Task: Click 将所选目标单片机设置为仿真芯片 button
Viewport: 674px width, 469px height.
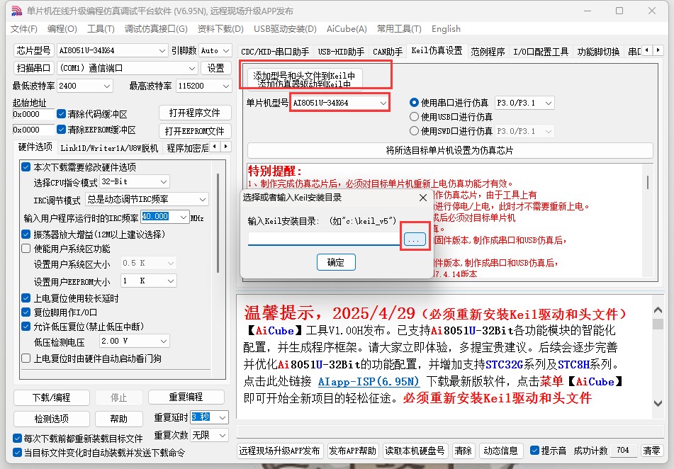Action: click(449, 150)
